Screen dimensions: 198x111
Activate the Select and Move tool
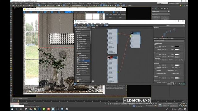coord(39,6)
